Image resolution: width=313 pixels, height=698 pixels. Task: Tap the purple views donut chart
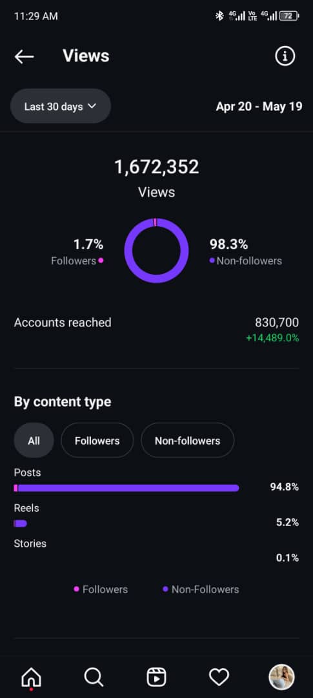click(x=156, y=251)
